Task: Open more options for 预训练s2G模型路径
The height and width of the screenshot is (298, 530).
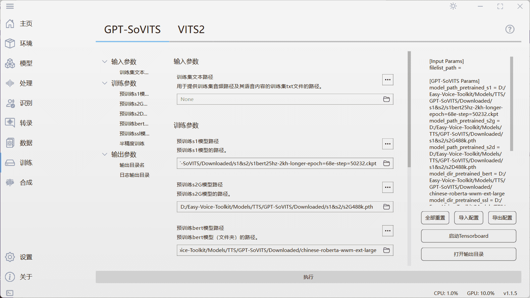Action: pos(388,187)
